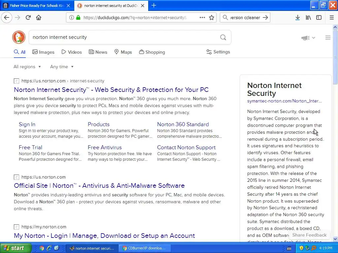Image resolution: width=338 pixels, height=253 pixels.
Task: Switch to News results
Action: pyautogui.click(x=98, y=52)
